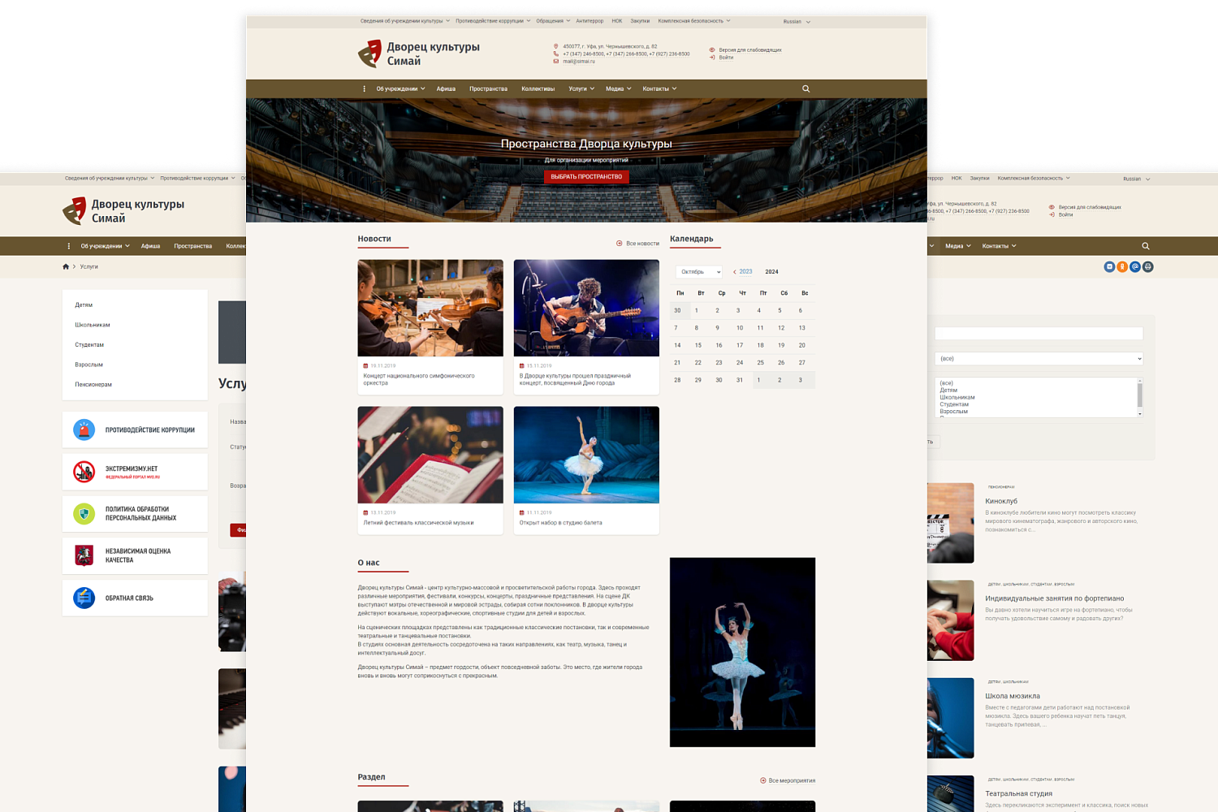The image size is (1218, 812).
Task: Open the Обратная связь feedback chat icon
Action: pyautogui.click(x=84, y=598)
